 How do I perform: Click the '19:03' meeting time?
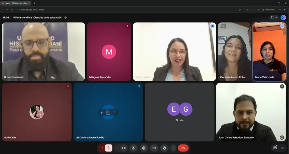pos(6,18)
